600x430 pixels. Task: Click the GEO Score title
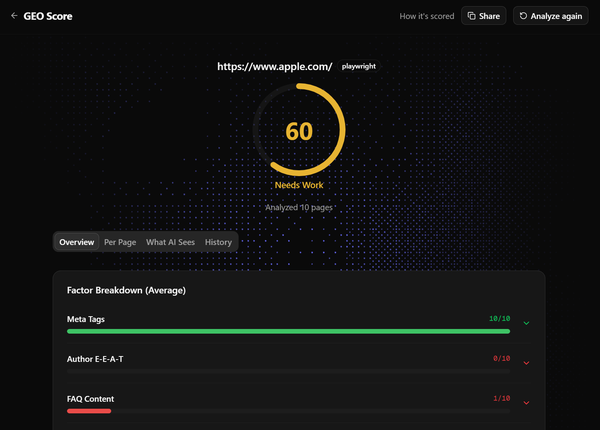coord(48,16)
